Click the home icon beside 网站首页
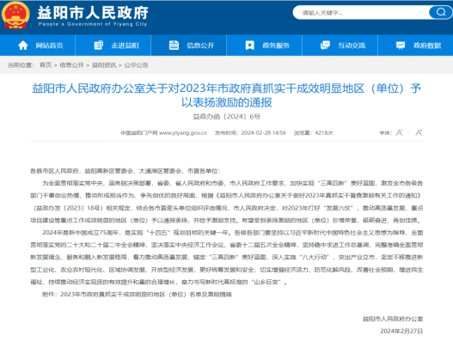Image resolution: width=453 pixels, height=342 pixels. pyautogui.click(x=23, y=46)
